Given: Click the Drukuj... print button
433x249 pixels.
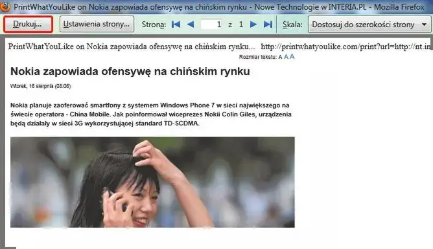Looking at the screenshot, I should [28, 24].
